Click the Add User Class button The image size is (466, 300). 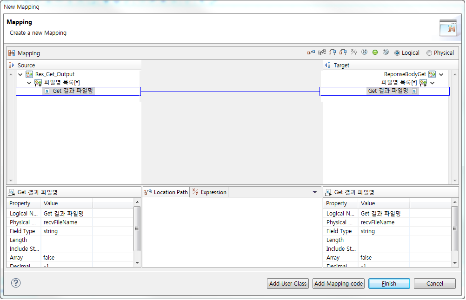287,283
